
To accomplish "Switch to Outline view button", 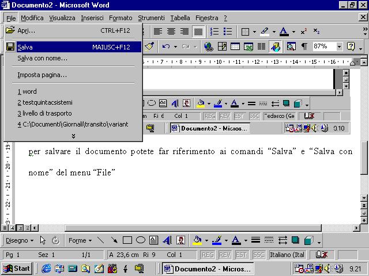I will (28, 228).
